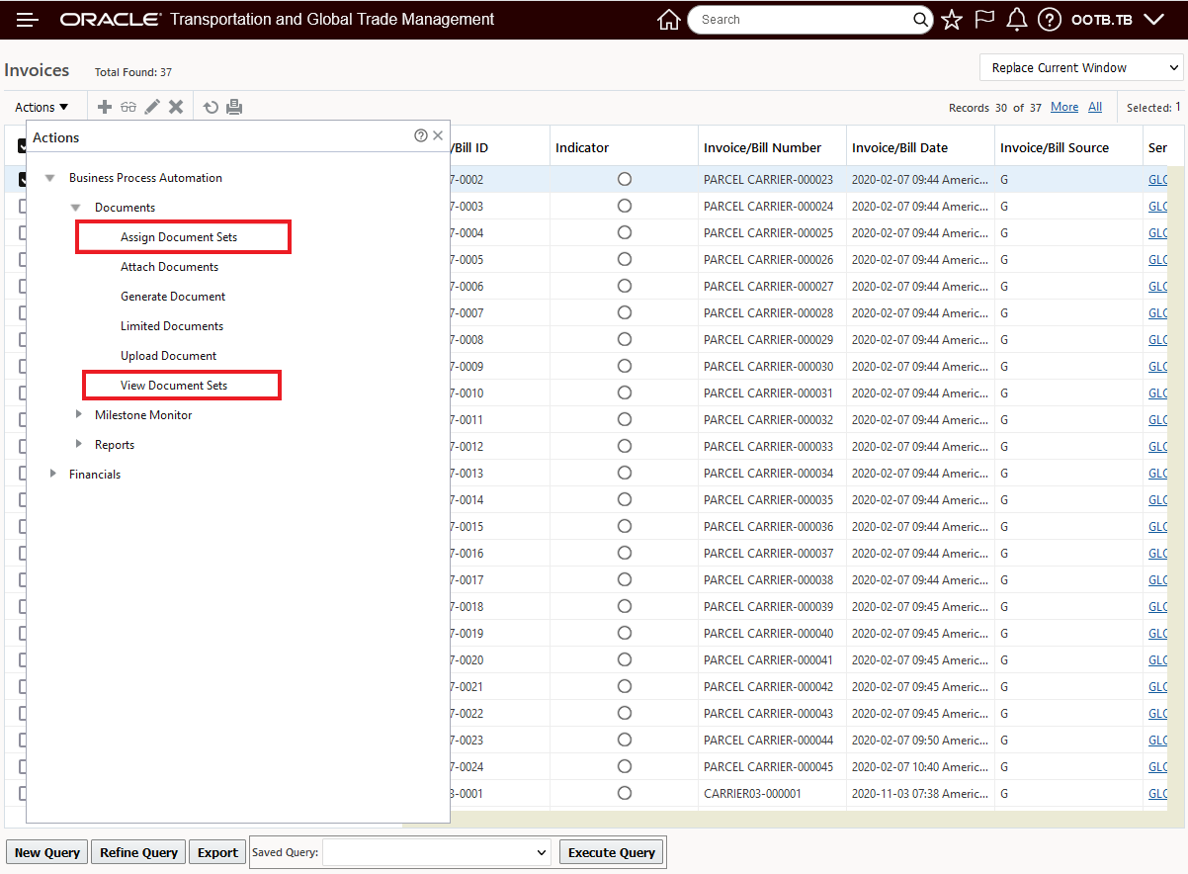
Task: Click the favorites star icon
Action: pos(951,19)
